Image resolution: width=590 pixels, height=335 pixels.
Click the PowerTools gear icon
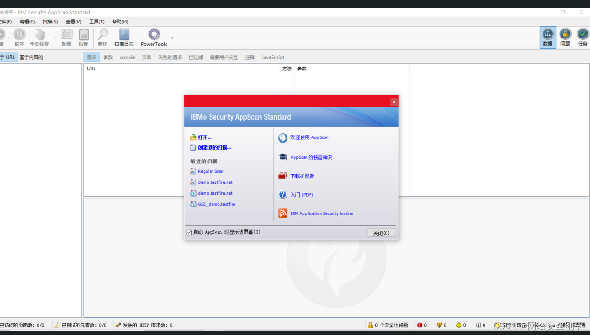point(154,34)
